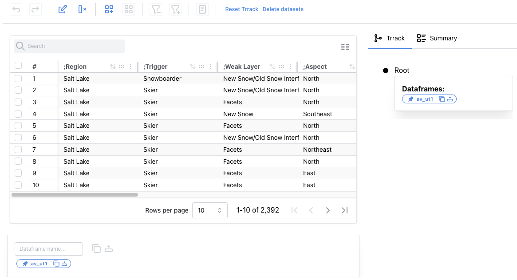Tick the checkbox for row 4

point(18,114)
